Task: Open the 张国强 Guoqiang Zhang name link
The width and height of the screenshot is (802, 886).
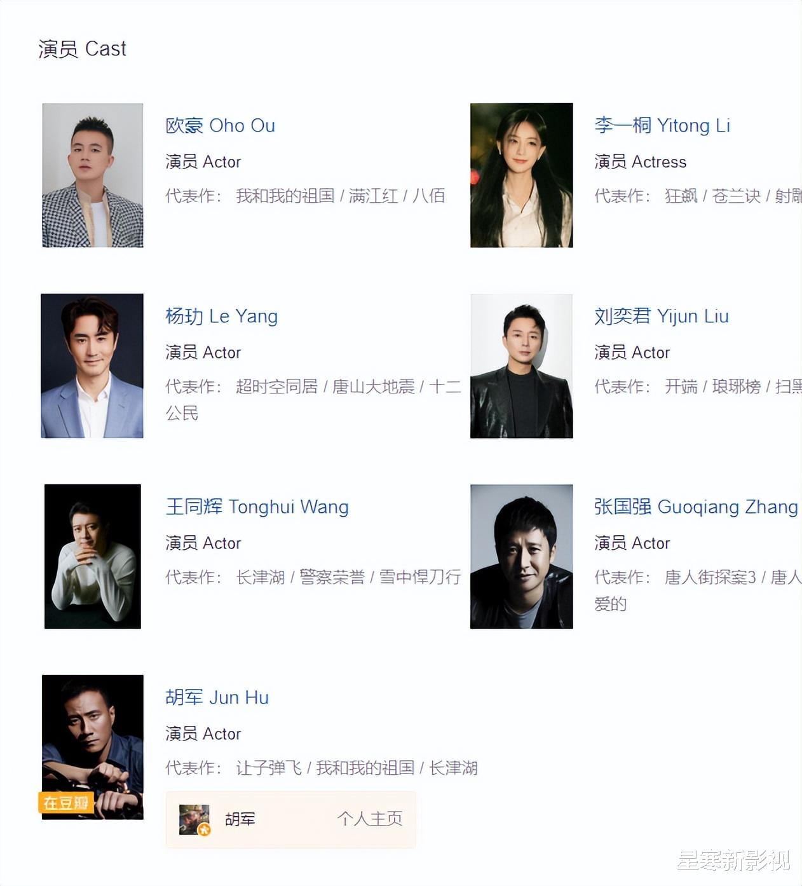Action: pyautogui.click(x=696, y=507)
